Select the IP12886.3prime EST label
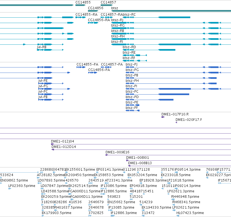The width and height of the screenshot is (231, 217). (124, 213)
